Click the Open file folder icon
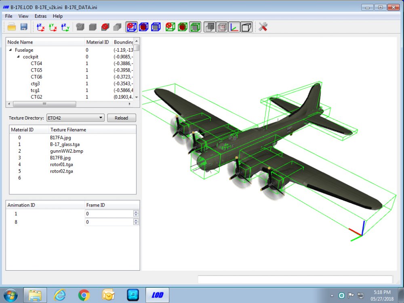404x303 pixels. [x=12, y=27]
